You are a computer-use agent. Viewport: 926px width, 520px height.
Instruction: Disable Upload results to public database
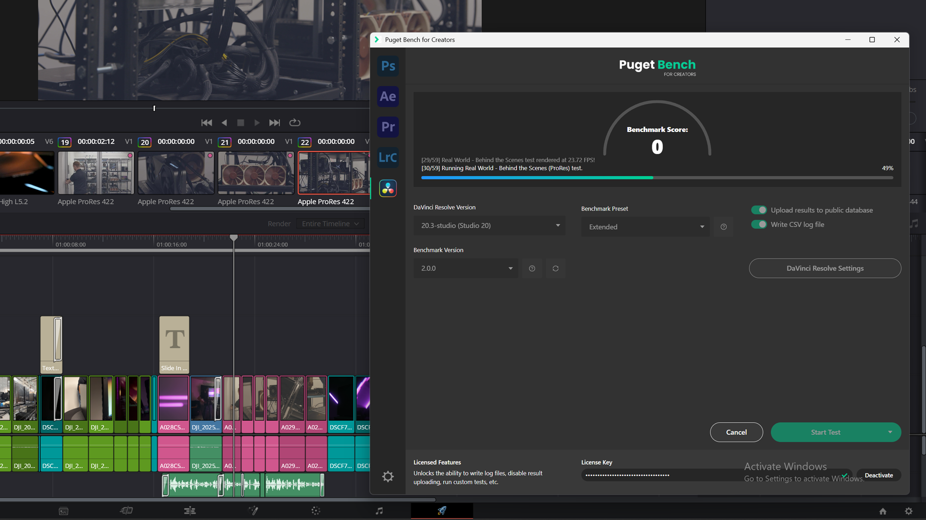click(x=759, y=210)
